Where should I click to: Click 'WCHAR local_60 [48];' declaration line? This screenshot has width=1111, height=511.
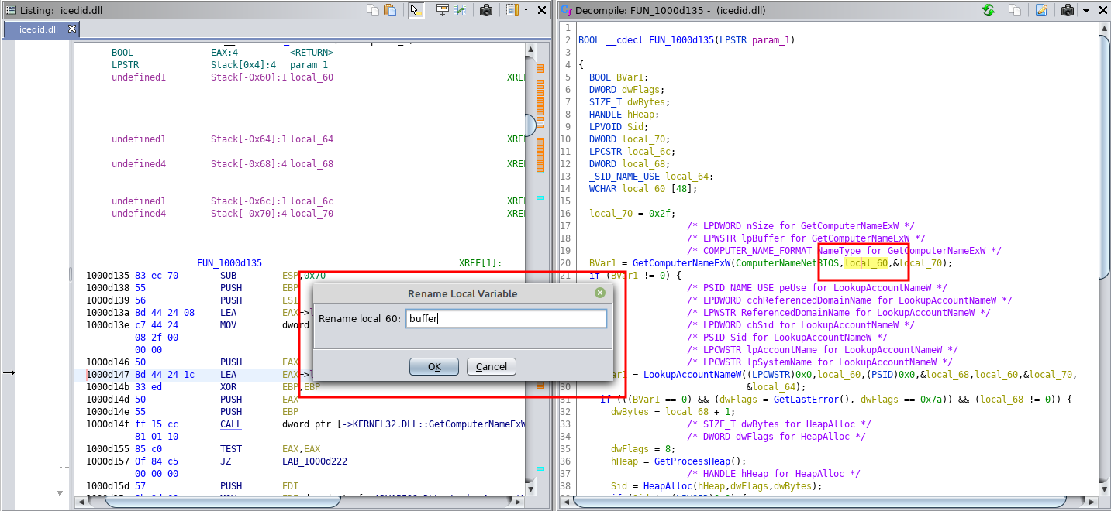click(643, 189)
